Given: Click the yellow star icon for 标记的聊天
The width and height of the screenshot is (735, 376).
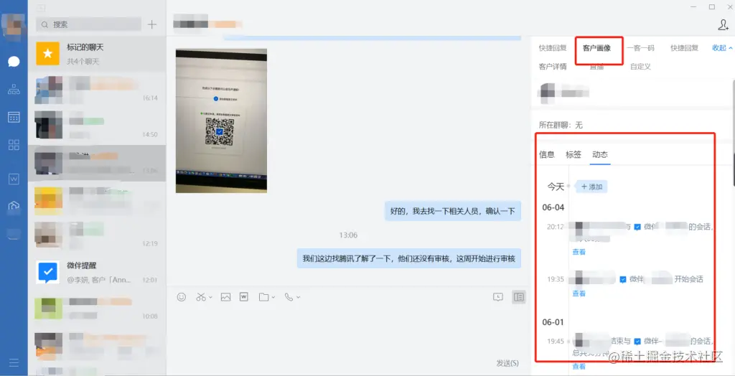Looking at the screenshot, I should pos(48,53).
